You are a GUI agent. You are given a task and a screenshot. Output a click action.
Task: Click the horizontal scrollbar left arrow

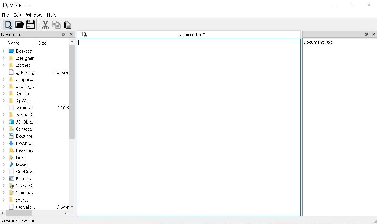3,213
